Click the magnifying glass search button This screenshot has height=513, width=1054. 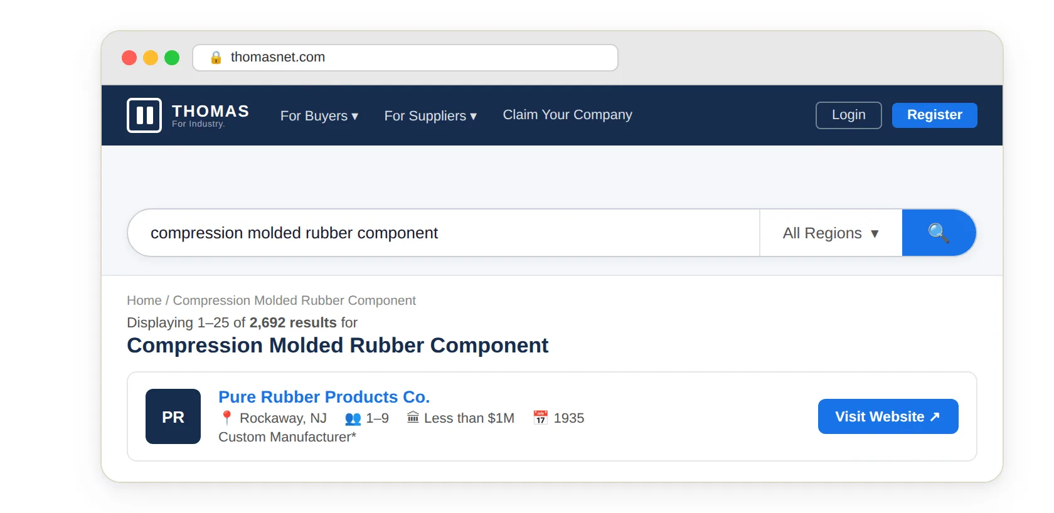939,233
